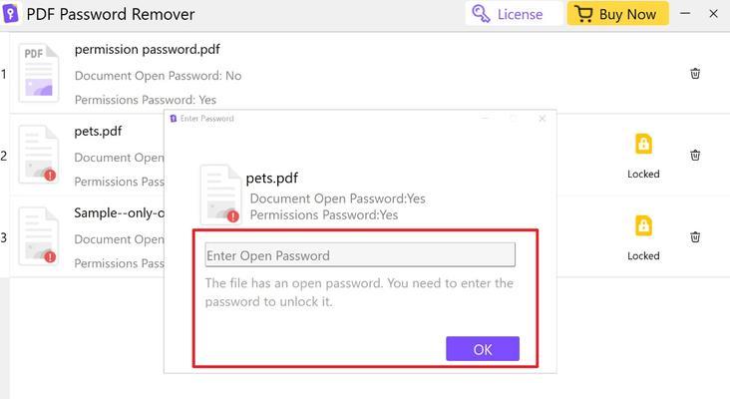730x399 pixels.
Task: Click the PDF Password Remover app logo
Action: (x=10, y=14)
